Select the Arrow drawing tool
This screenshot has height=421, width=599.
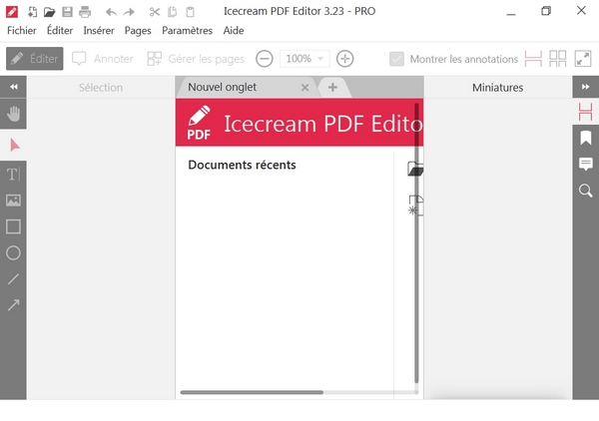(13, 305)
